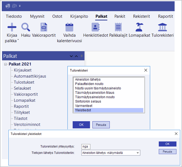182x167 pixels.
Task: Click the Kirjaa palkka plus icon
Action: 12,27
